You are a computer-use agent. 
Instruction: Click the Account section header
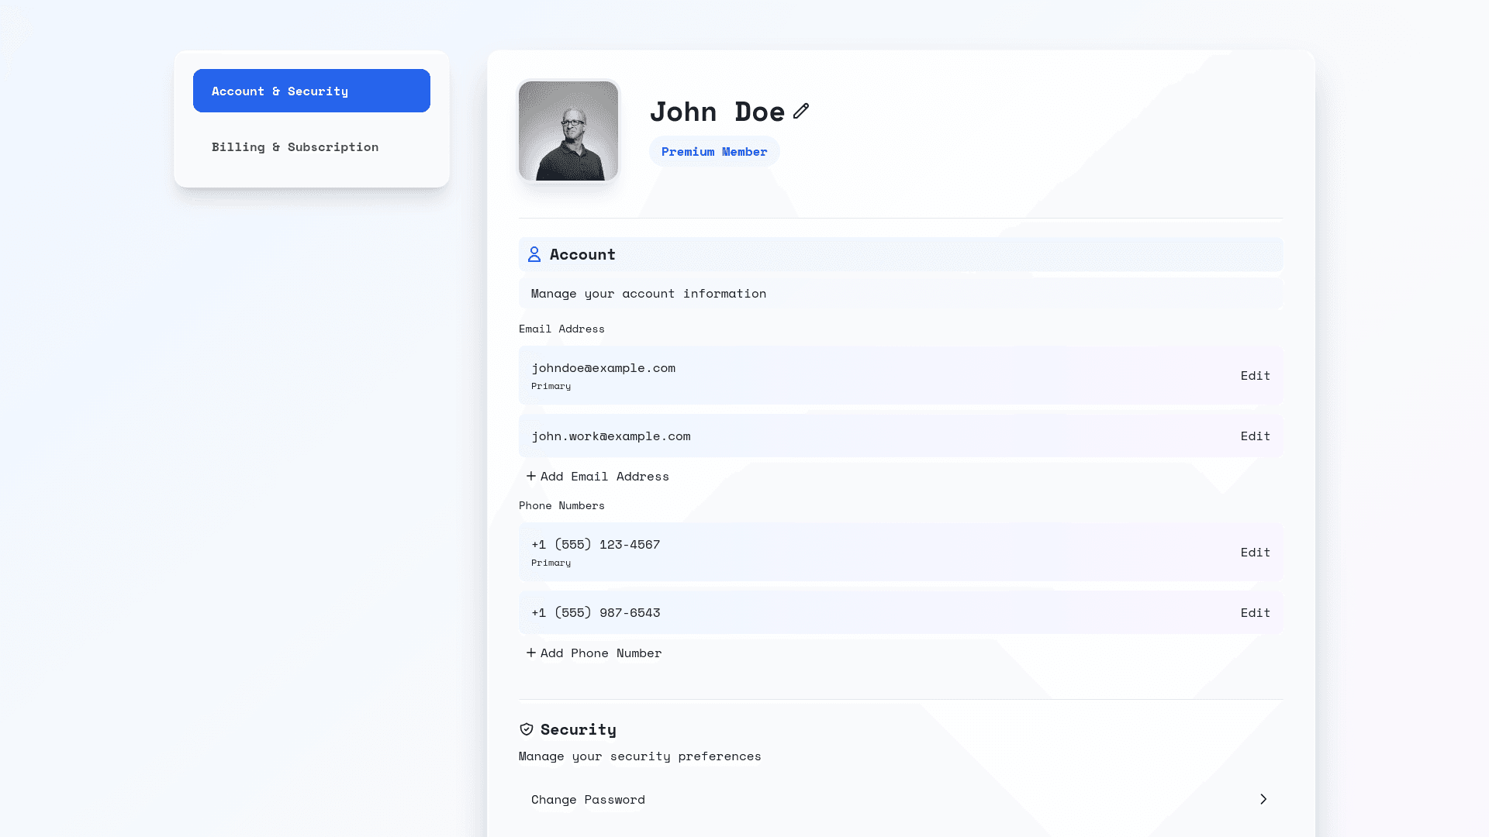tap(582, 254)
